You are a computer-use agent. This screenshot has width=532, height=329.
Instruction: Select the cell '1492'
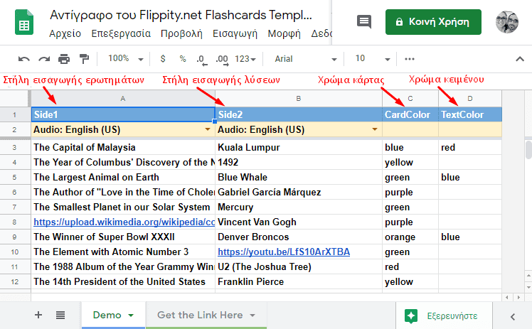[299, 162]
